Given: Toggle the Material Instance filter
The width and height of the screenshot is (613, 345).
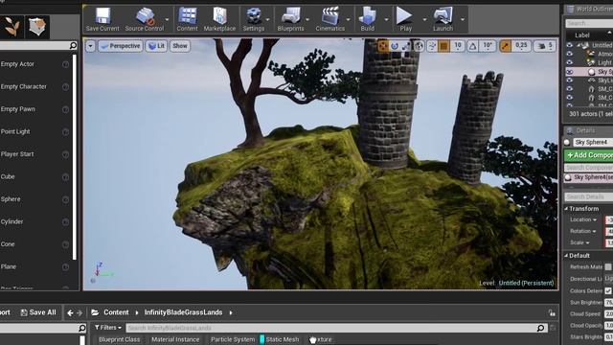Looking at the screenshot, I should tap(175, 339).
